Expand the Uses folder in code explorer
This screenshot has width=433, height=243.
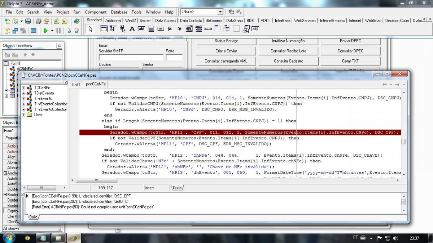[x=24, y=114]
